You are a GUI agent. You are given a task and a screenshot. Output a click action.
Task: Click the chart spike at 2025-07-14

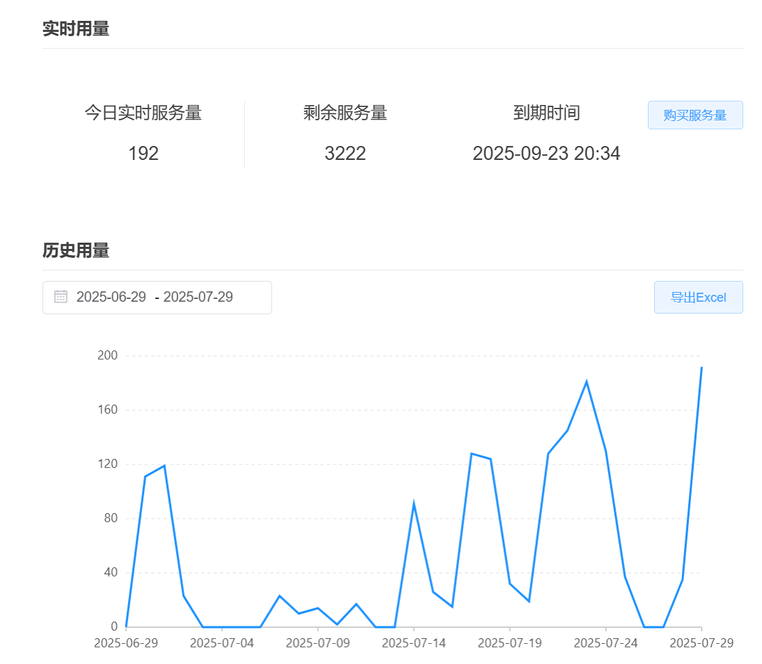[x=413, y=503]
